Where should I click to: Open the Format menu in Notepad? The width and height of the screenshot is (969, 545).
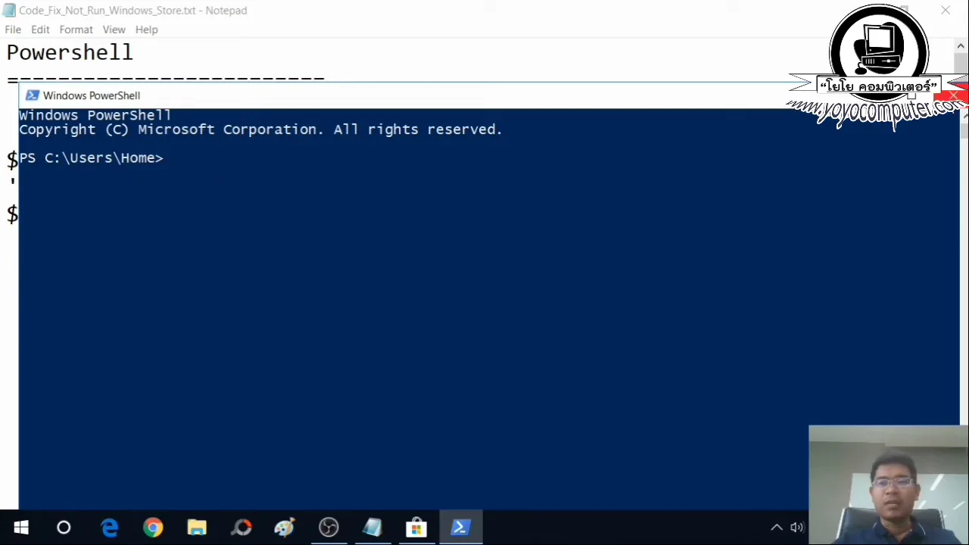[76, 30]
